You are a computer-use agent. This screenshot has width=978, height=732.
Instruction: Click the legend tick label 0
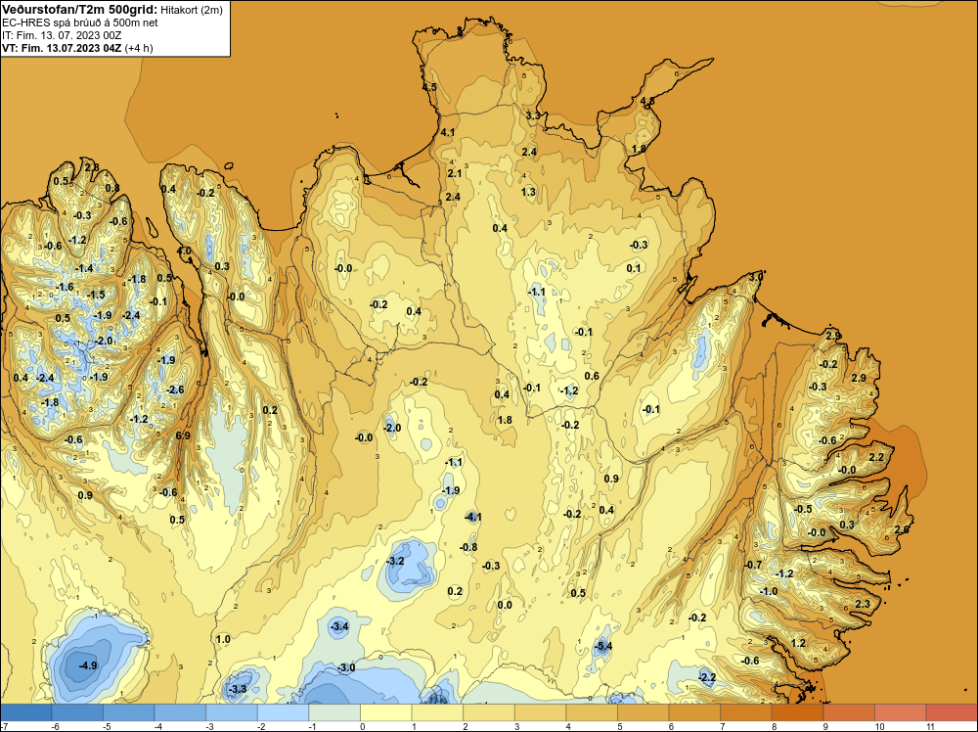pos(361,726)
